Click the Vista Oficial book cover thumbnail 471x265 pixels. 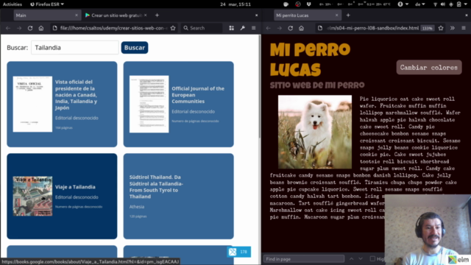point(32,104)
